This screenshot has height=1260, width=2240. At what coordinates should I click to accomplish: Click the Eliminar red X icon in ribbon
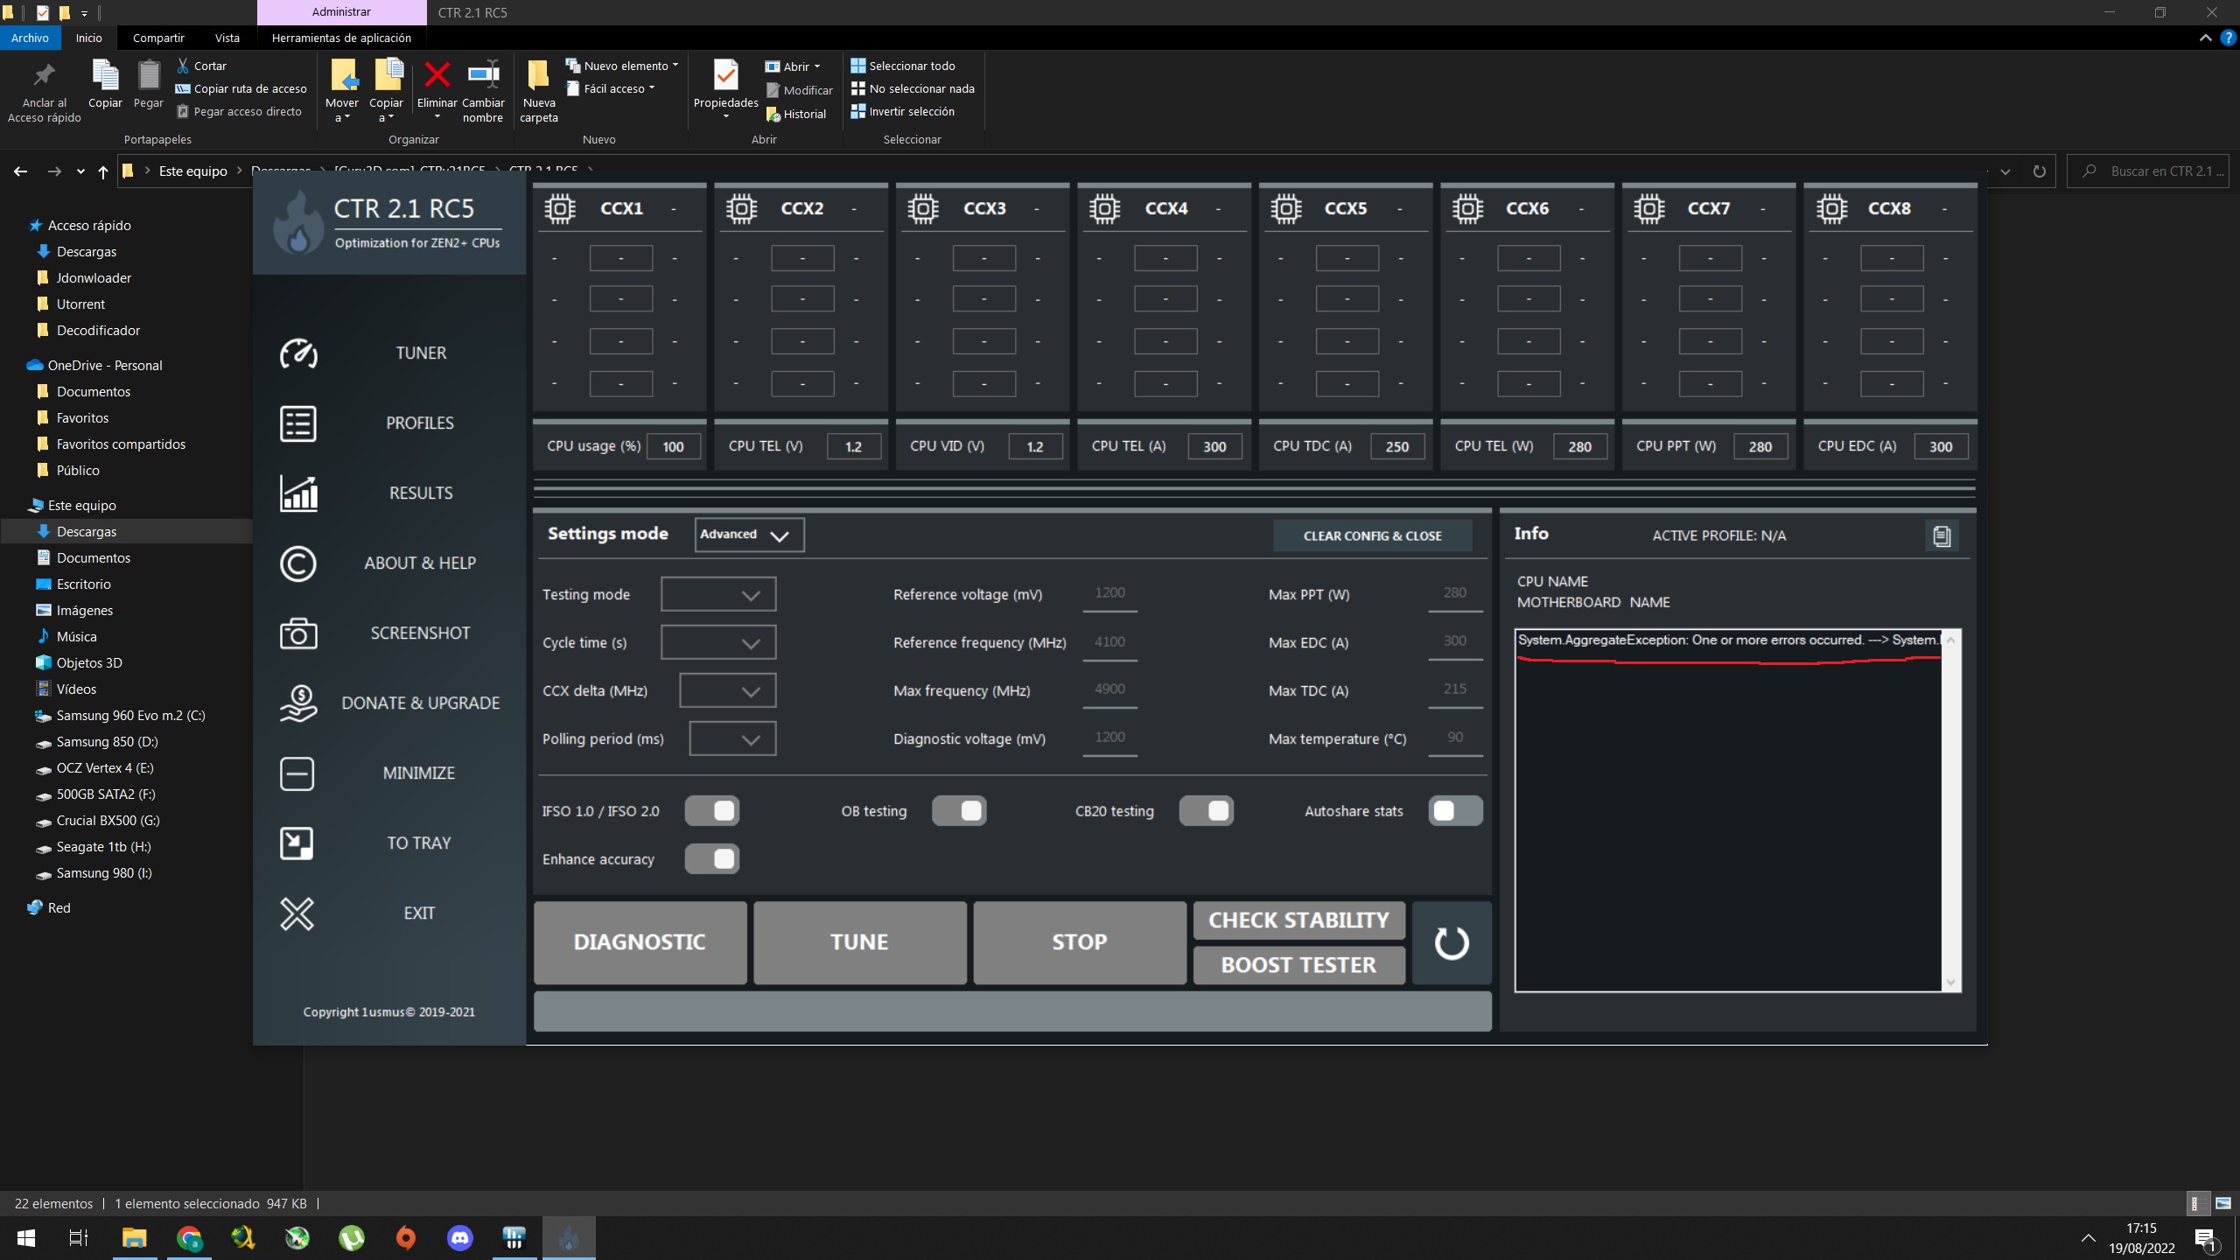pyautogui.click(x=437, y=75)
